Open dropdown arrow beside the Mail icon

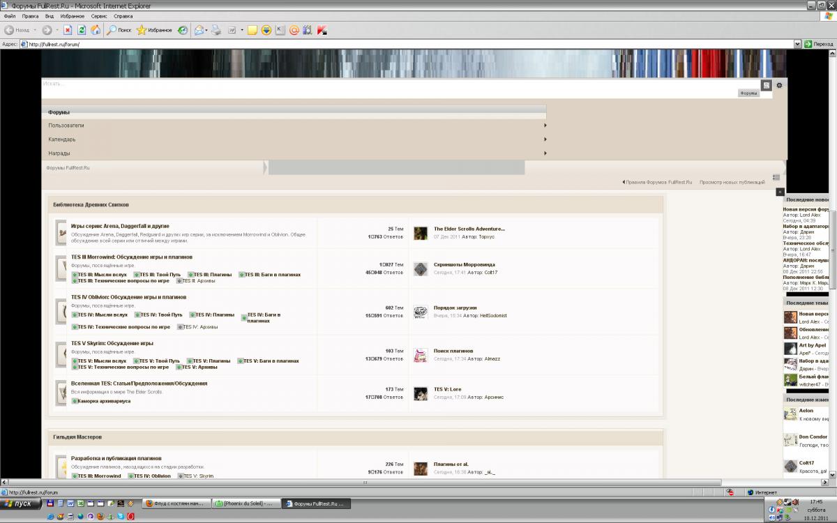pos(206,30)
